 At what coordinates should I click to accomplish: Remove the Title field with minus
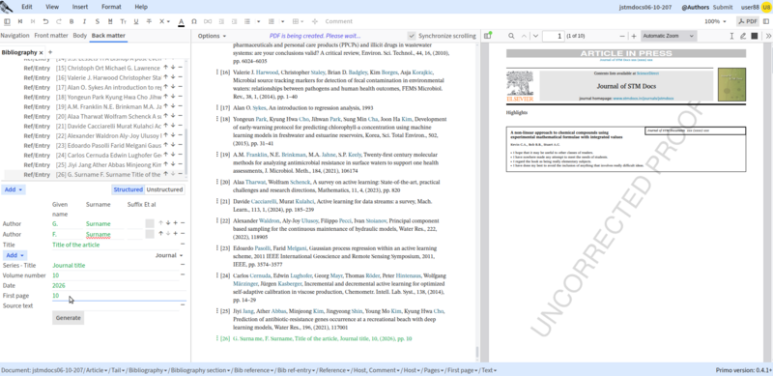(x=183, y=245)
